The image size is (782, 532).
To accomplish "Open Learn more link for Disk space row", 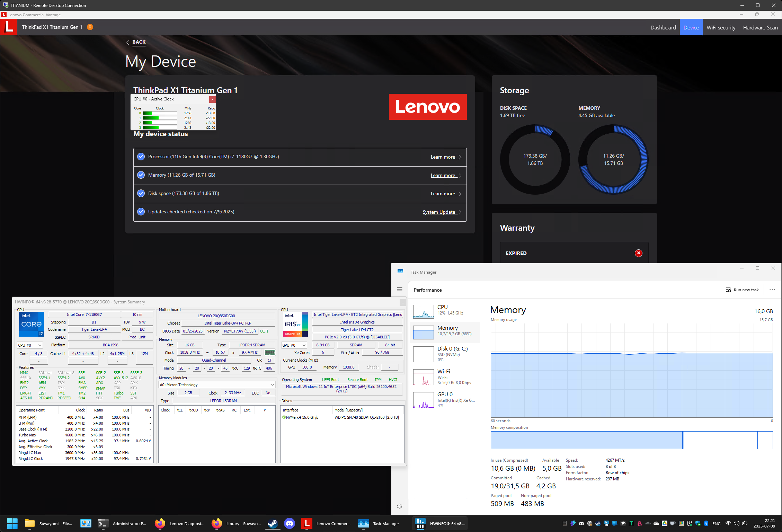I will [445, 194].
